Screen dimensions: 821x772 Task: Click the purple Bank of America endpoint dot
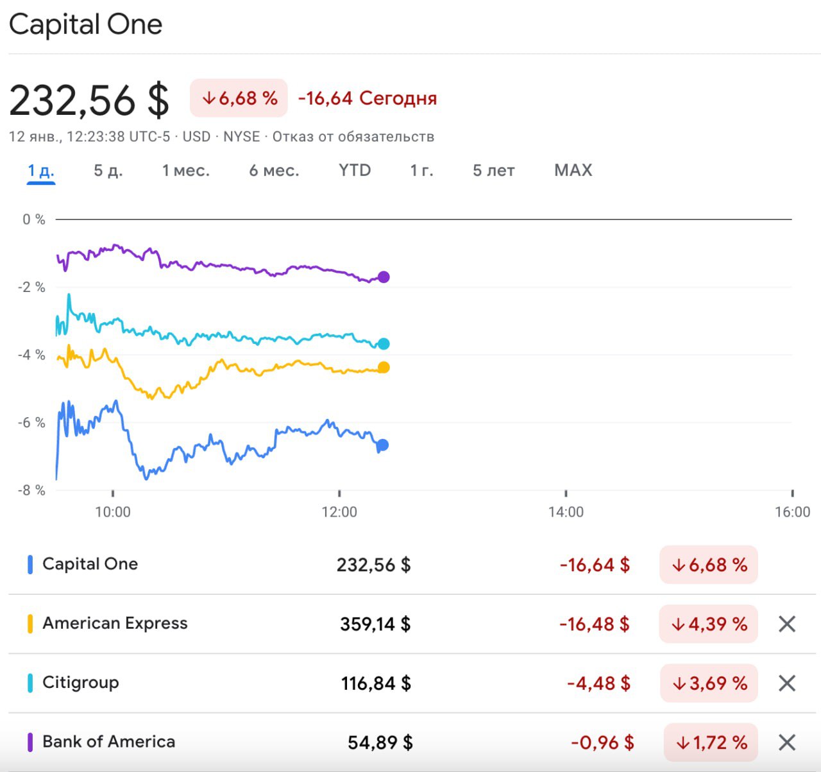click(384, 277)
